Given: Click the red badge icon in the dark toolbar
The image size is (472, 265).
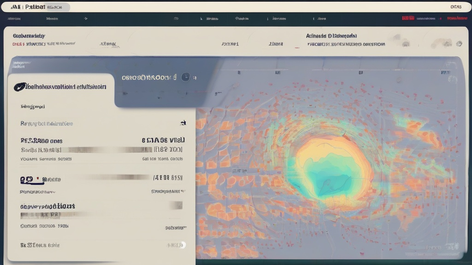Looking at the screenshot, I should 408,18.
